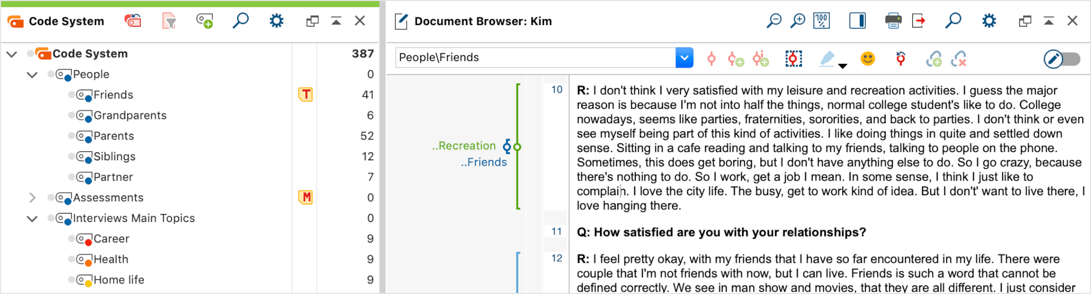Click the export document icon

pos(919,21)
